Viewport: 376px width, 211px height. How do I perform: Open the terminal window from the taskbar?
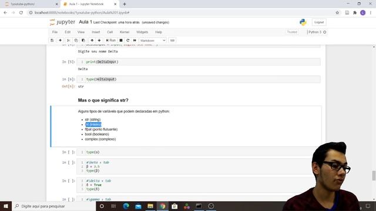(199, 206)
